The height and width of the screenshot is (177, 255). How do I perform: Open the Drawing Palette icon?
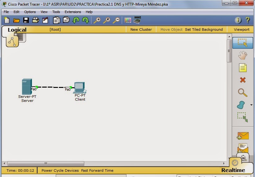(128, 20)
